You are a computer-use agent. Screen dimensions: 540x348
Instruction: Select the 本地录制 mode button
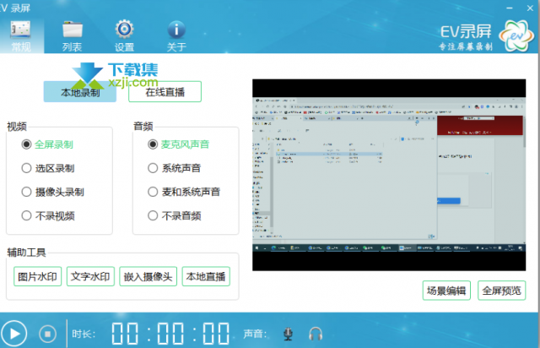coord(80,92)
